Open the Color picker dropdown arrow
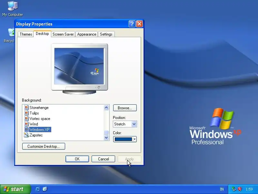 134,139
